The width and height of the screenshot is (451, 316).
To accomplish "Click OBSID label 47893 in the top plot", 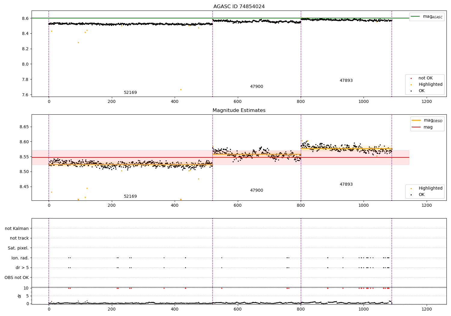I will tap(346, 81).
